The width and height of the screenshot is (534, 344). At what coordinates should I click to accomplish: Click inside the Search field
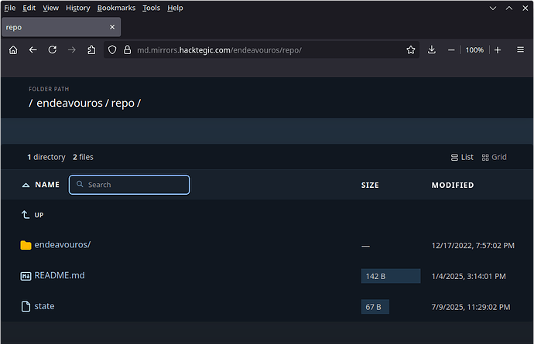point(129,185)
